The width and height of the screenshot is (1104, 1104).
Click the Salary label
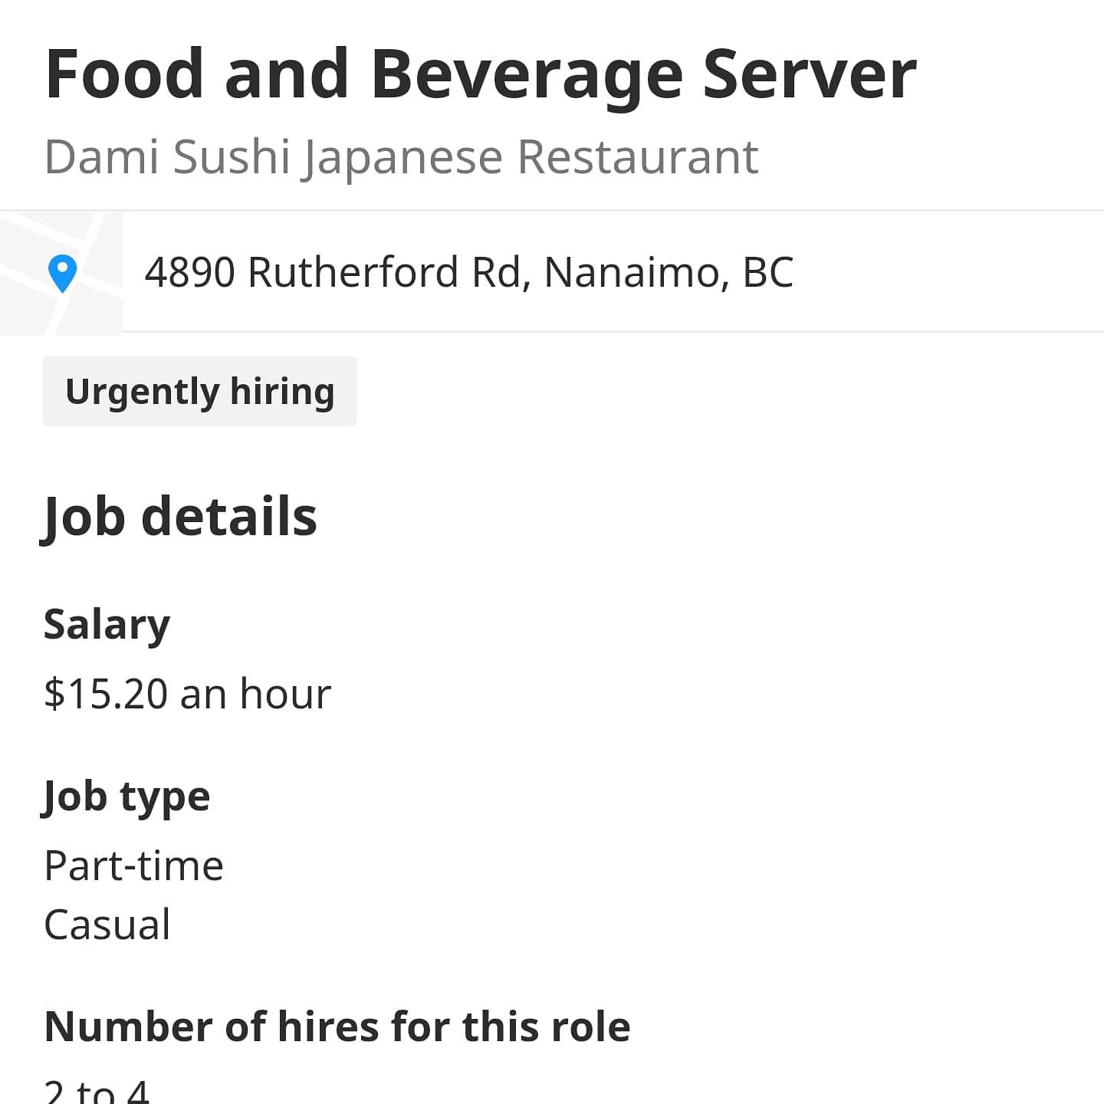107,624
